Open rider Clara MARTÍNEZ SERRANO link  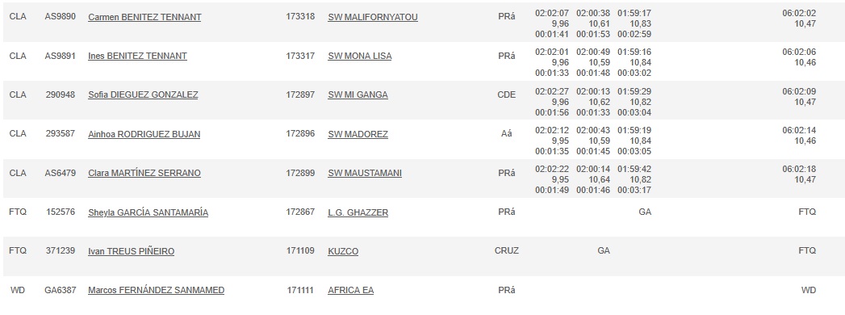144,173
